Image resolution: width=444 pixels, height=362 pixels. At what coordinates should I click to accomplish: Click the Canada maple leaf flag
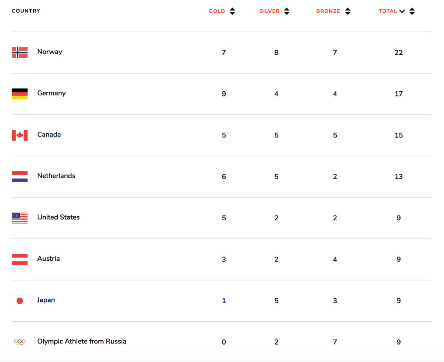click(x=20, y=135)
